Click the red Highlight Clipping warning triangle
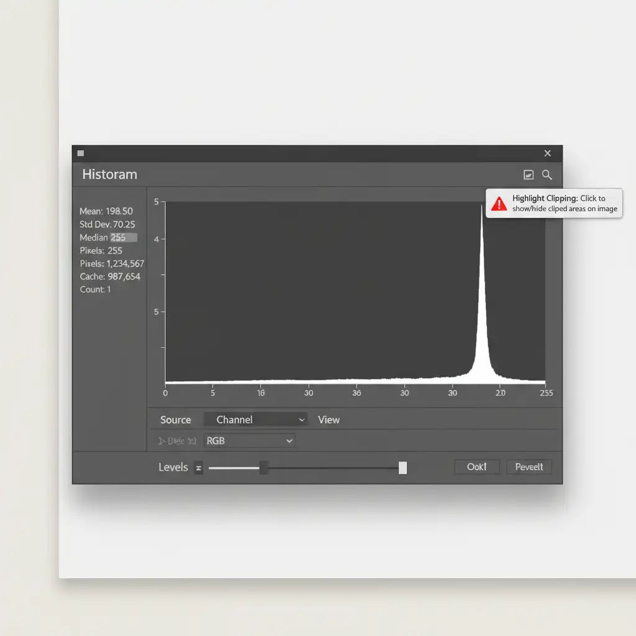636x636 pixels. tap(499, 204)
